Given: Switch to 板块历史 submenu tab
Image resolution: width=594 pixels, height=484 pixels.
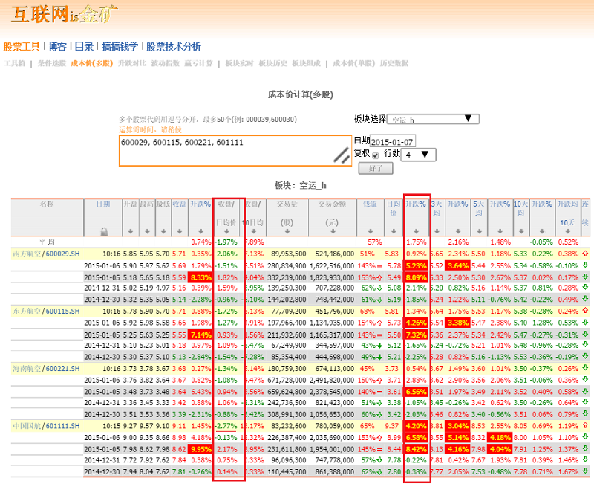Looking at the screenshot, I should point(272,63).
